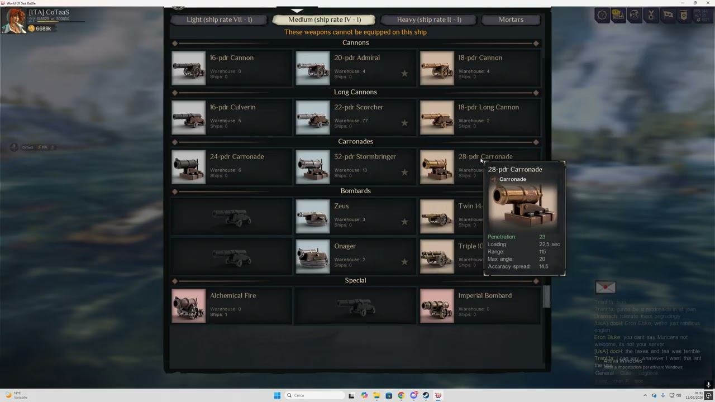Open the Guild chat tab
The height and width of the screenshot is (402, 715).
point(627,373)
